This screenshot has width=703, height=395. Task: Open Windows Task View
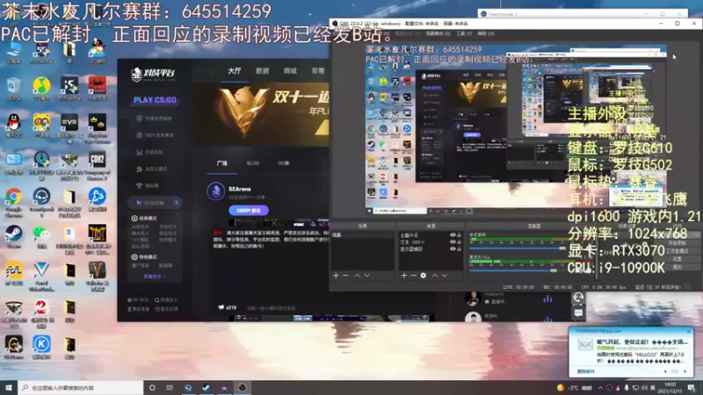pos(170,388)
